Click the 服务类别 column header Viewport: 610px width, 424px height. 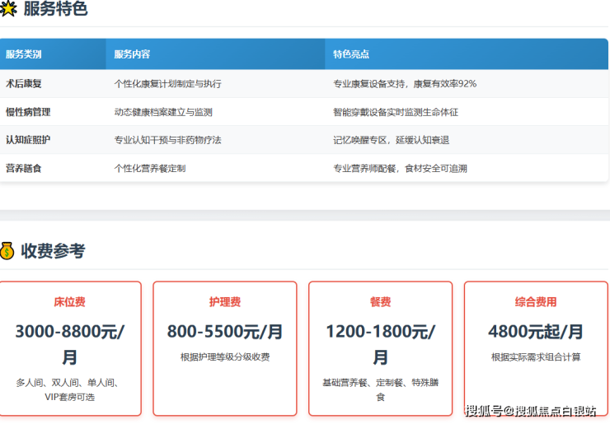(x=24, y=54)
